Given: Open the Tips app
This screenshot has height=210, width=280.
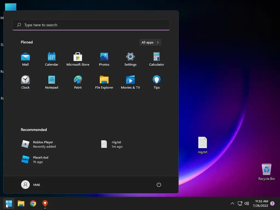Looking at the screenshot, I should click(157, 82).
